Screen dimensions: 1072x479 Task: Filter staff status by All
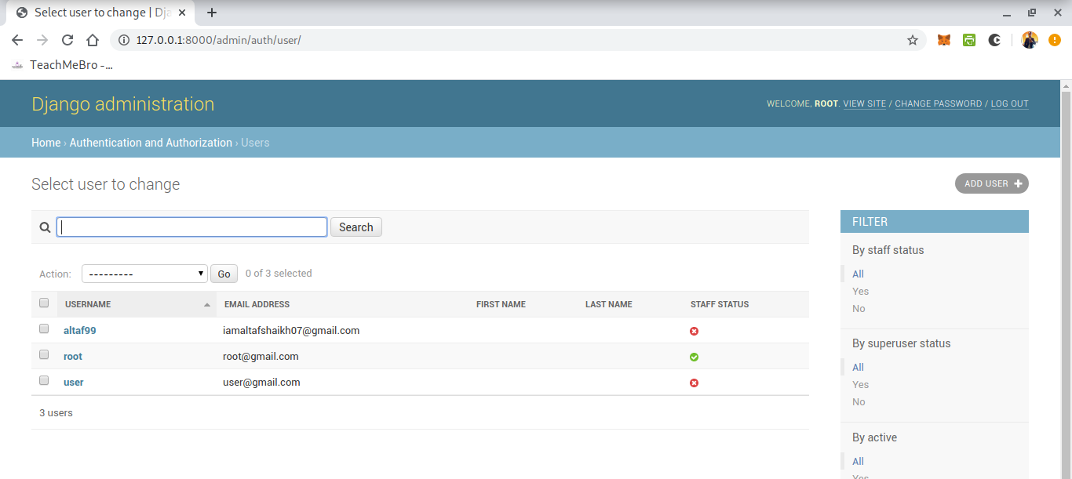point(858,274)
